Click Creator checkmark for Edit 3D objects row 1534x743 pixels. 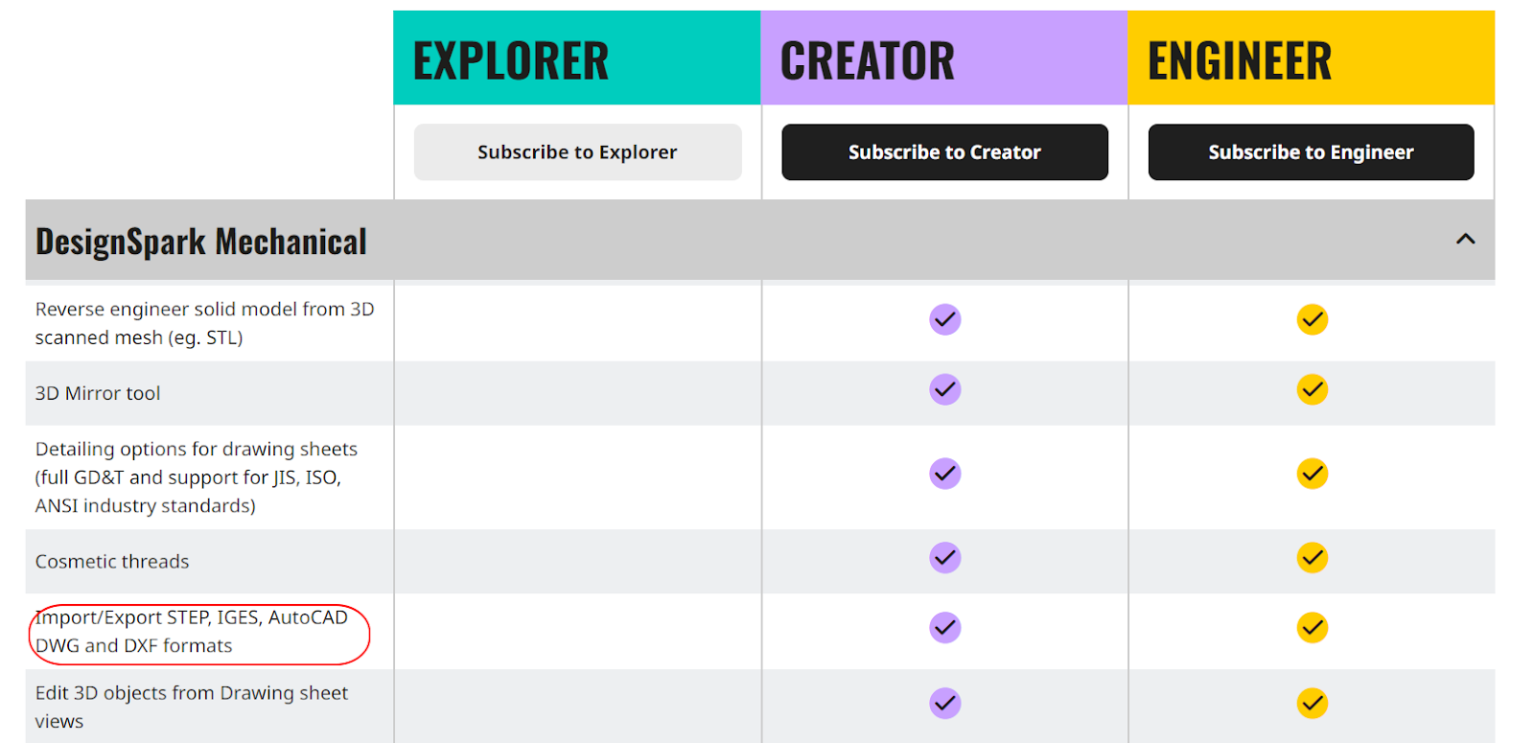click(x=944, y=704)
